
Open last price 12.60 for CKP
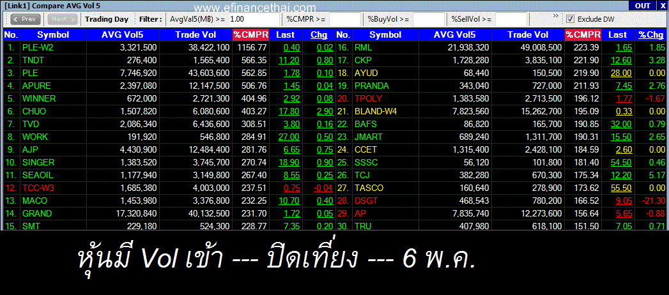pyautogui.click(x=621, y=61)
